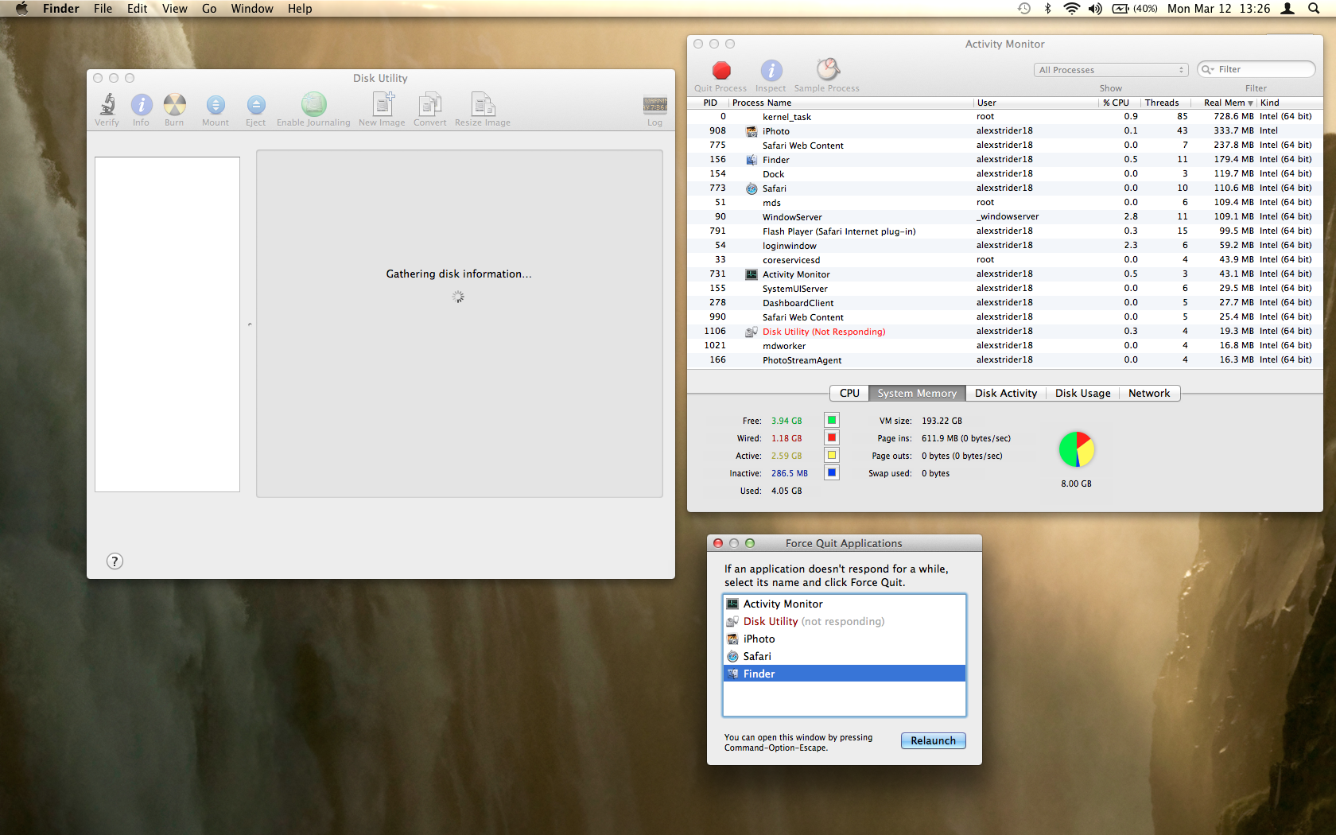Click the Burn disc icon in Disk Utility
This screenshot has width=1336, height=835.
[x=174, y=104]
